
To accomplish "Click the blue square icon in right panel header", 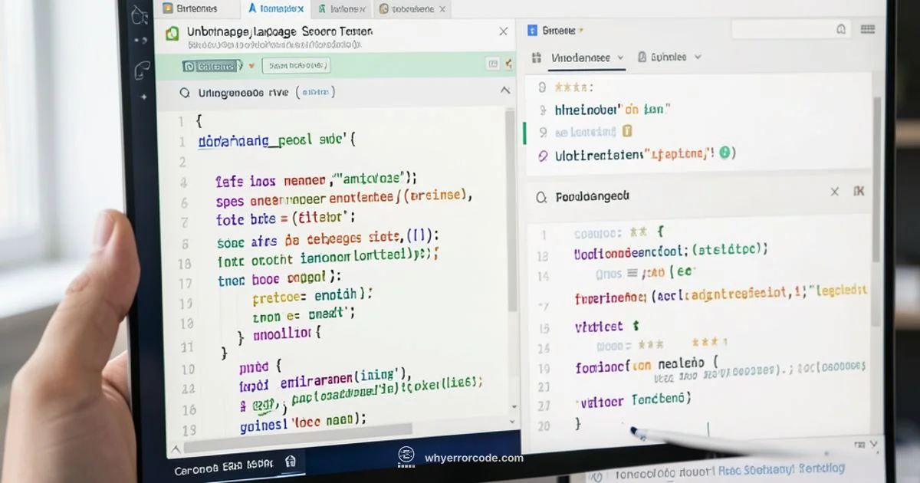I will (532, 31).
